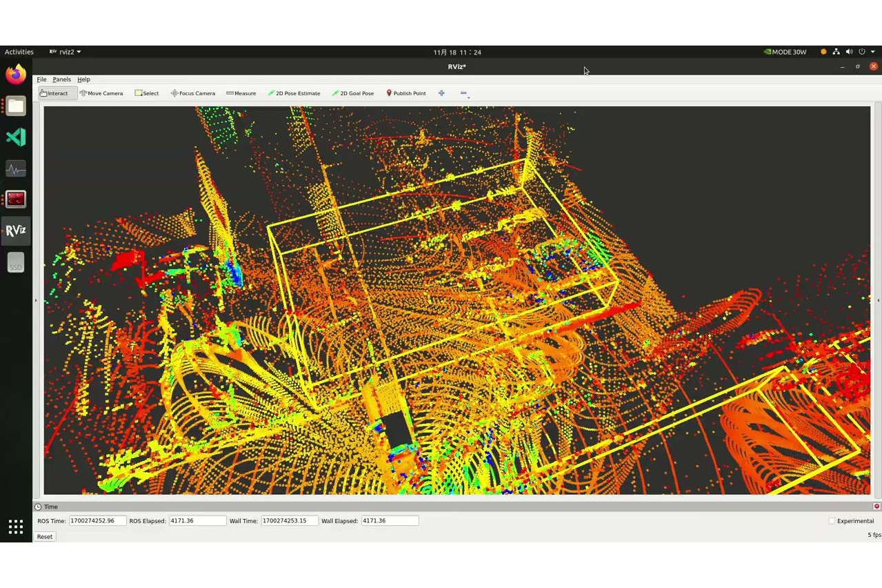882x588 pixels.
Task: Choose the Select tool in toolbar
Action: (x=147, y=93)
